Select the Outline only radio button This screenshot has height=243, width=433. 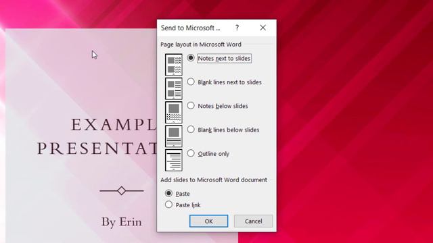click(191, 153)
